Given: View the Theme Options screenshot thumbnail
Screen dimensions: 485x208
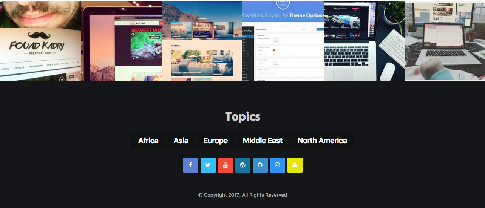Looking at the screenshot, I should tap(283, 41).
